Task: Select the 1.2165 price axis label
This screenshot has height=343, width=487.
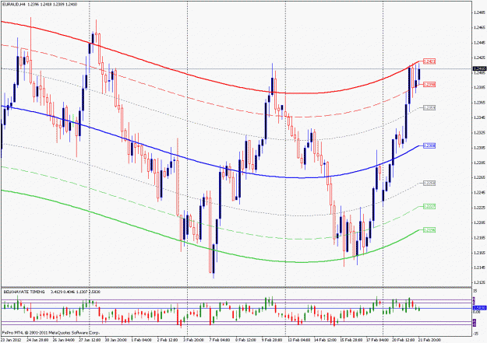Action: coord(480,253)
